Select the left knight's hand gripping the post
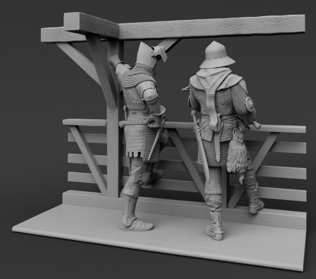This screenshot has width=316, height=279. pos(113,60)
